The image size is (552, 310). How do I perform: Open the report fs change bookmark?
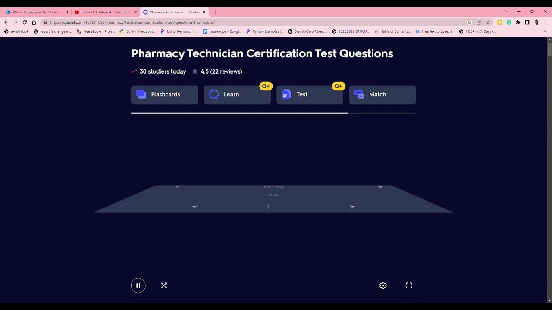click(53, 31)
